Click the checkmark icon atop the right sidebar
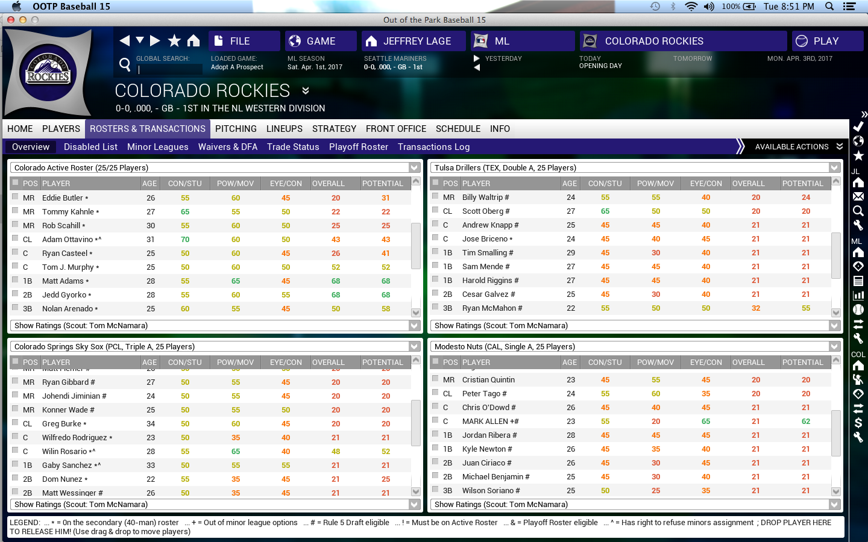 858,126
